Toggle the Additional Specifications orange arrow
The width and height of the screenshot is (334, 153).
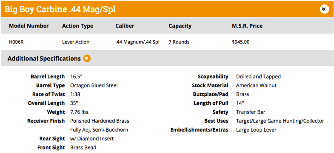pos(87,59)
